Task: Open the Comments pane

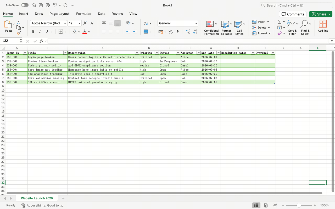Action: [x=293, y=14]
